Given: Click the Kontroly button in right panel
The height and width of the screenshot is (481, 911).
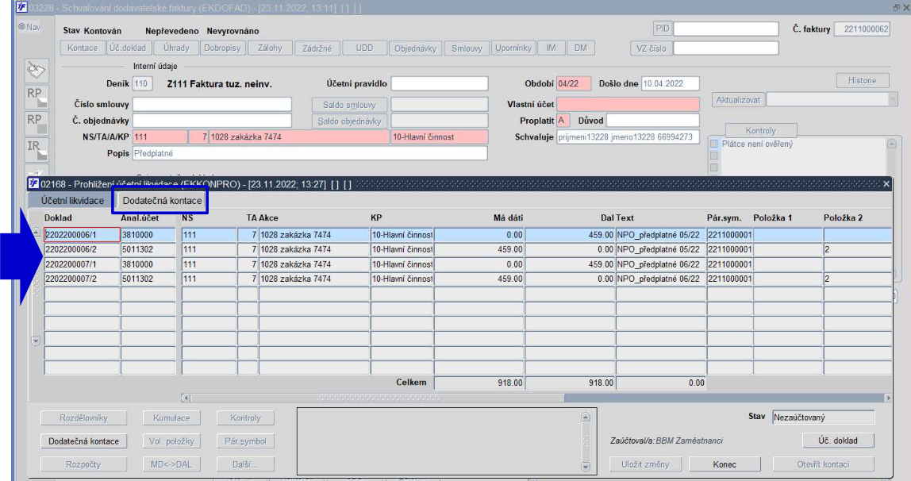Looking at the screenshot, I should point(760,131).
